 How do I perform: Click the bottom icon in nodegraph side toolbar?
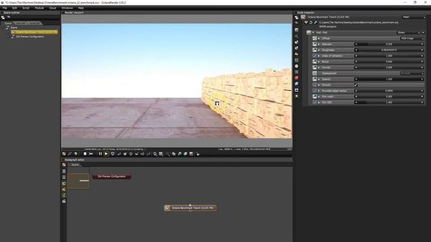[x=64, y=201]
